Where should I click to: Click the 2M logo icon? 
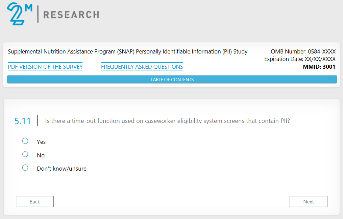pyautogui.click(x=19, y=14)
